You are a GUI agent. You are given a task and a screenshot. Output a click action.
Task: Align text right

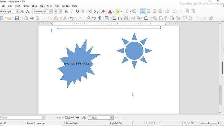[x=154, y=12]
